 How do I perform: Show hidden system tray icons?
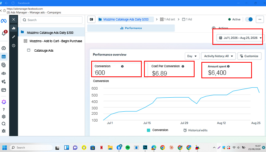(214, 147)
